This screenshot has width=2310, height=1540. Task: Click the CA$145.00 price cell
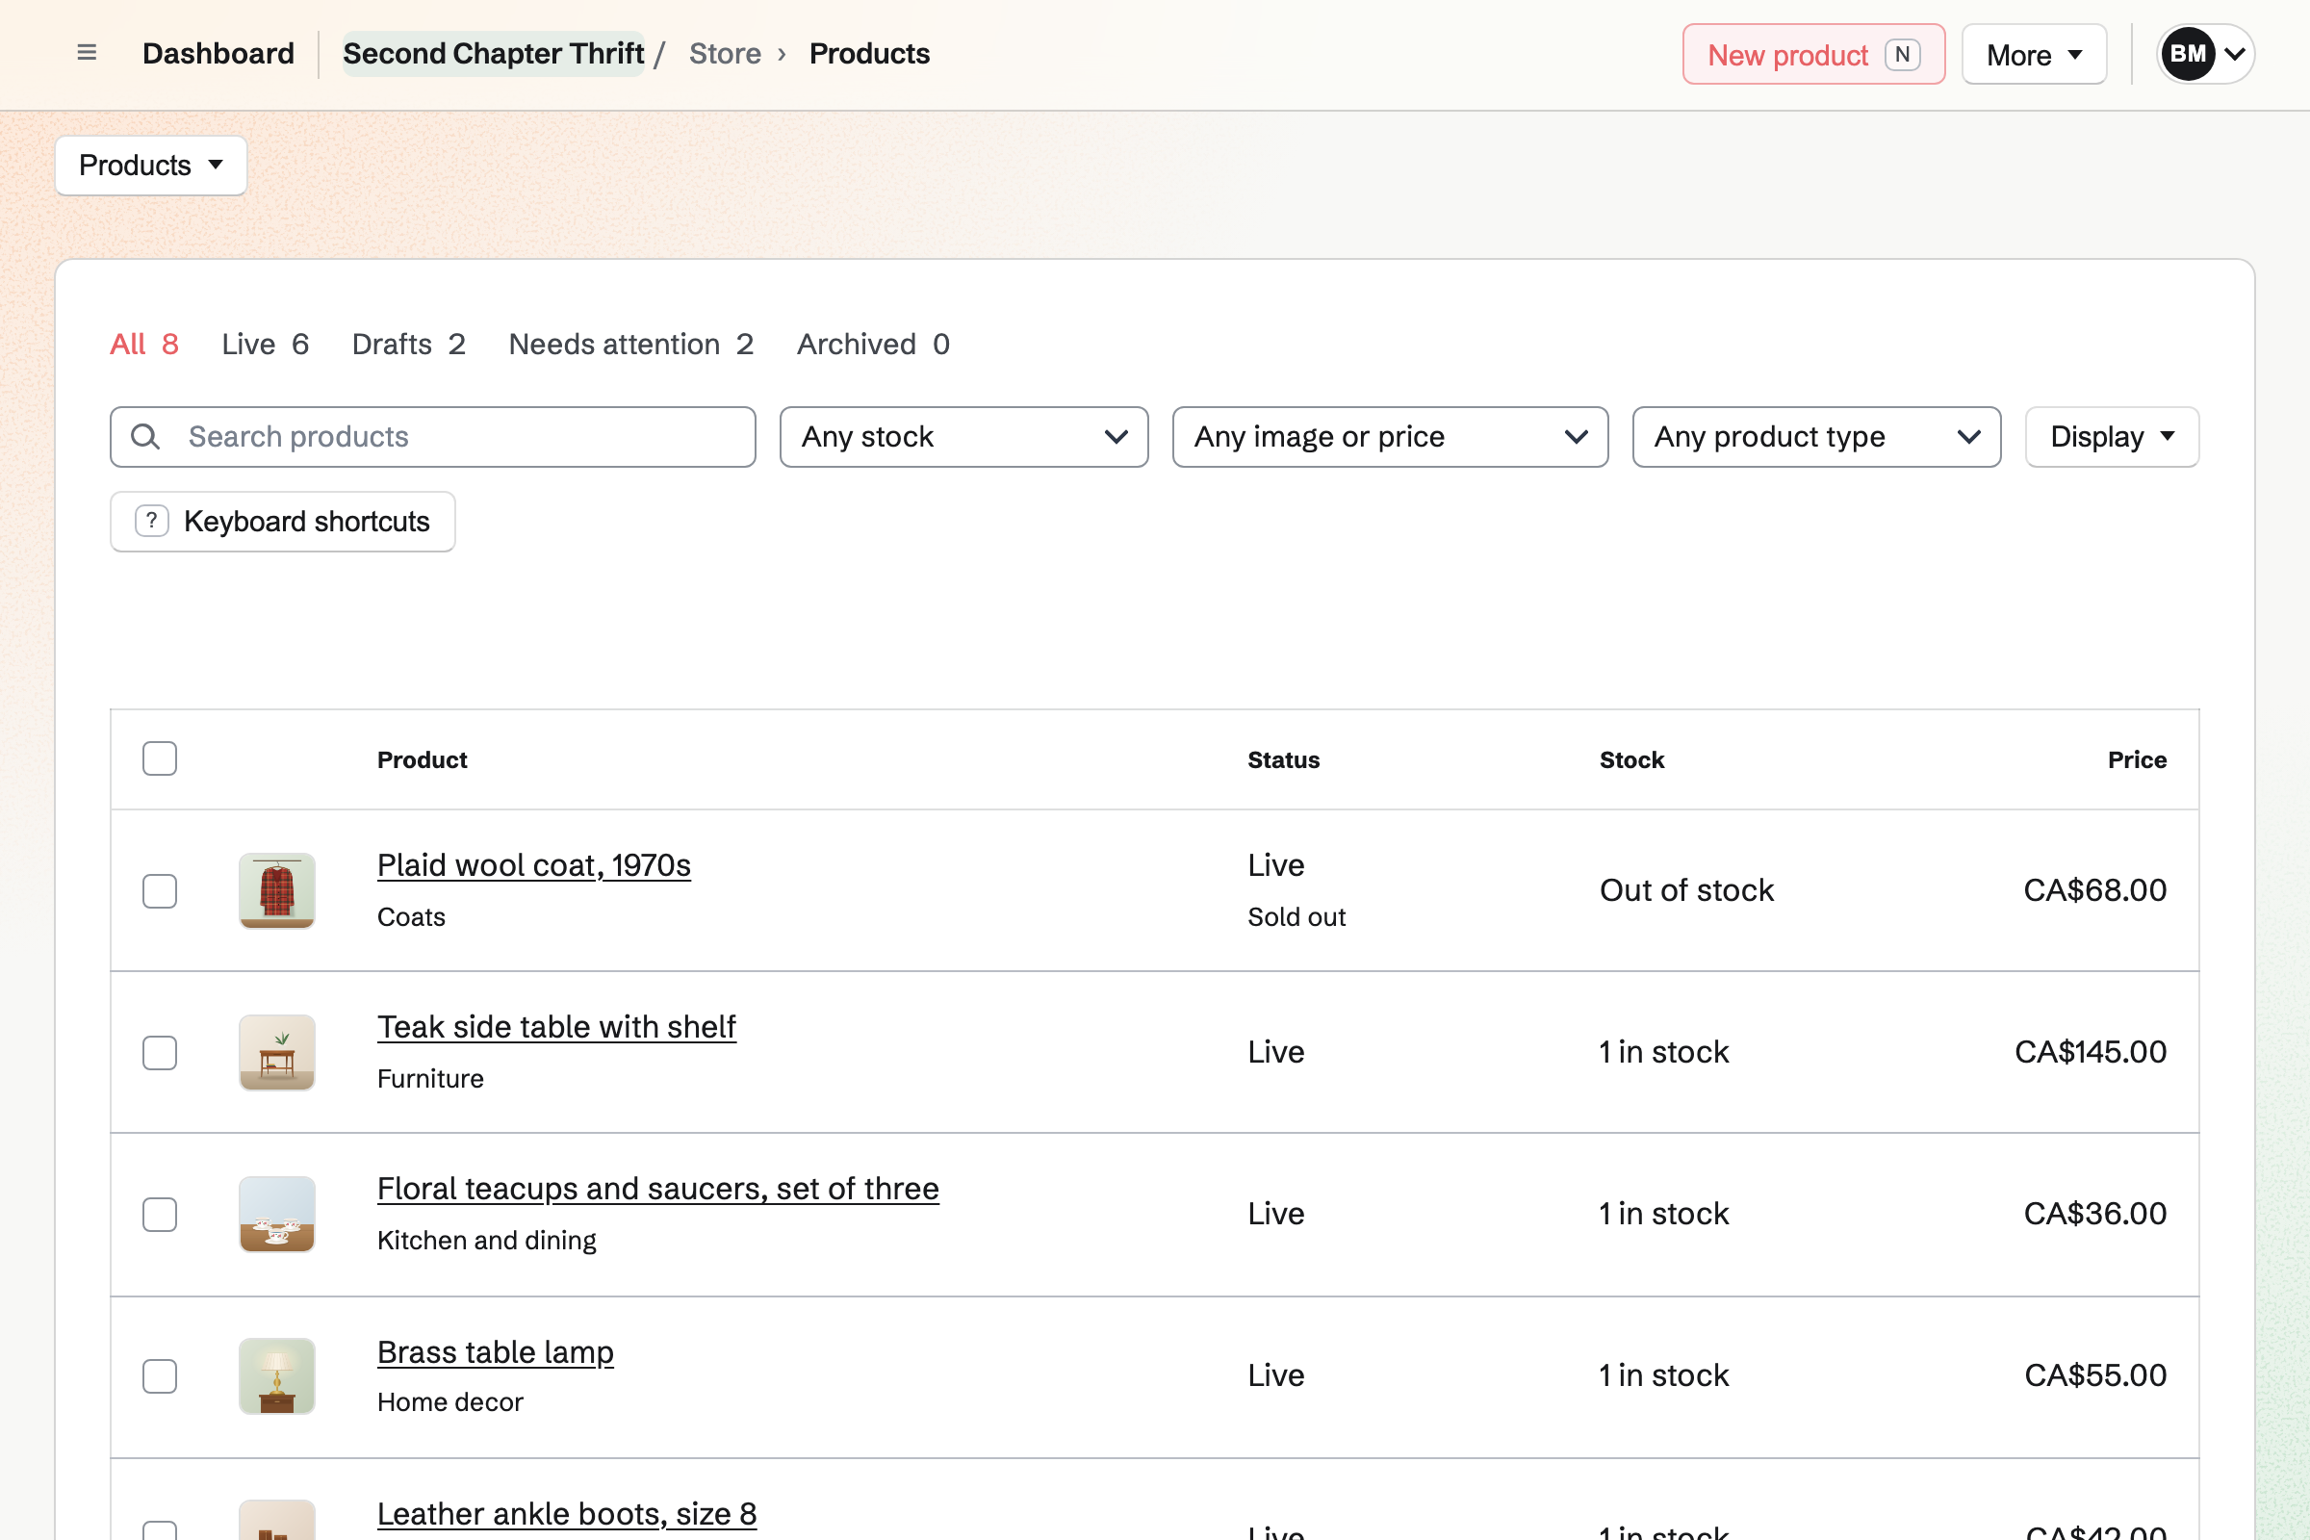click(x=2091, y=1053)
